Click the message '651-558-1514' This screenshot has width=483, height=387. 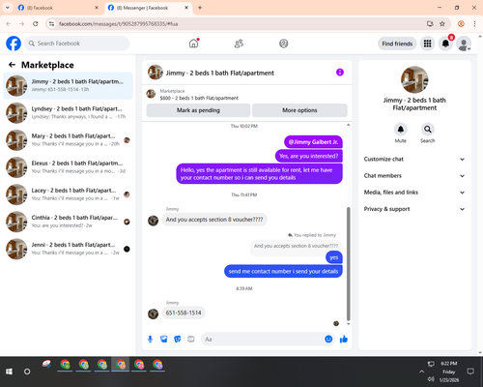coord(184,313)
